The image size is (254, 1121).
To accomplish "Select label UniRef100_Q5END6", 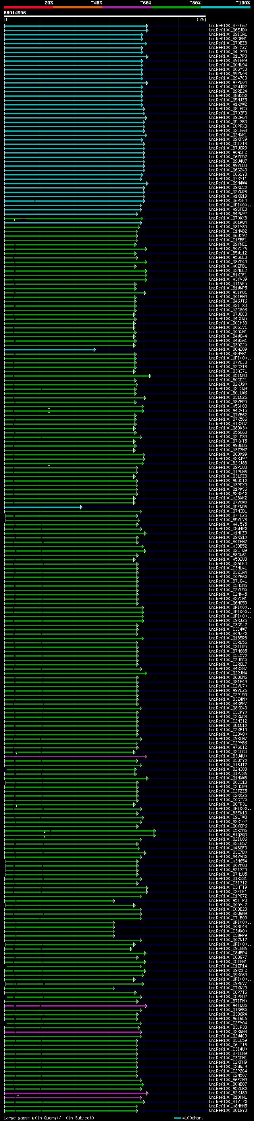I will pyautogui.click(x=228, y=507).
